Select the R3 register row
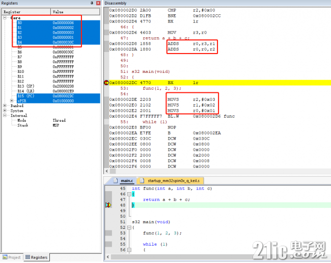This screenshot has width=331, height=263. point(58,37)
